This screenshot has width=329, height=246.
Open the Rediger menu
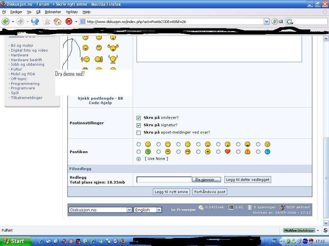(x=16, y=12)
